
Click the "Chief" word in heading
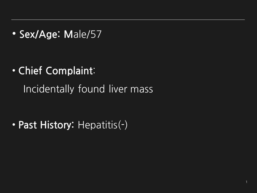coord(30,71)
